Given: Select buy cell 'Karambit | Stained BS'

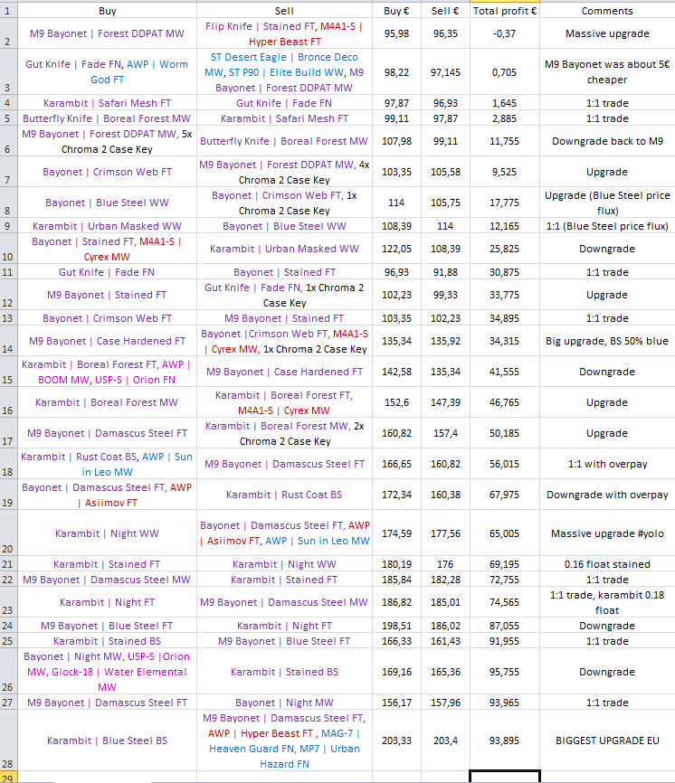Looking at the screenshot, I should point(107,641).
